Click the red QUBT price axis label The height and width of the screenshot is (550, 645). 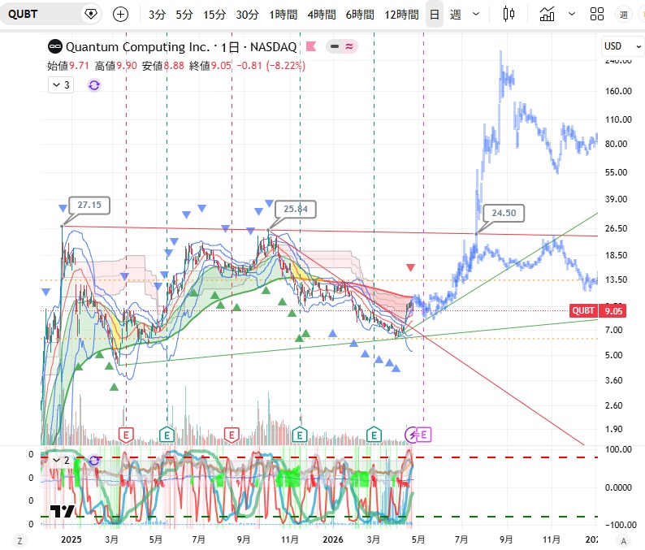pyautogui.click(x=583, y=310)
